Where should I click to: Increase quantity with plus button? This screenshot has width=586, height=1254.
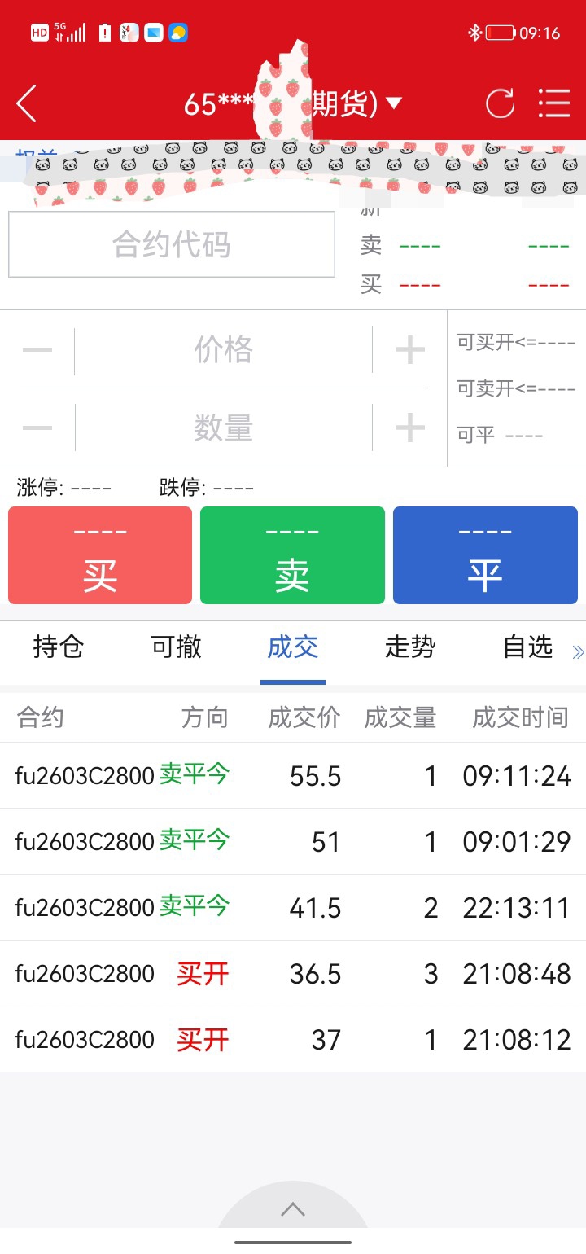409,427
